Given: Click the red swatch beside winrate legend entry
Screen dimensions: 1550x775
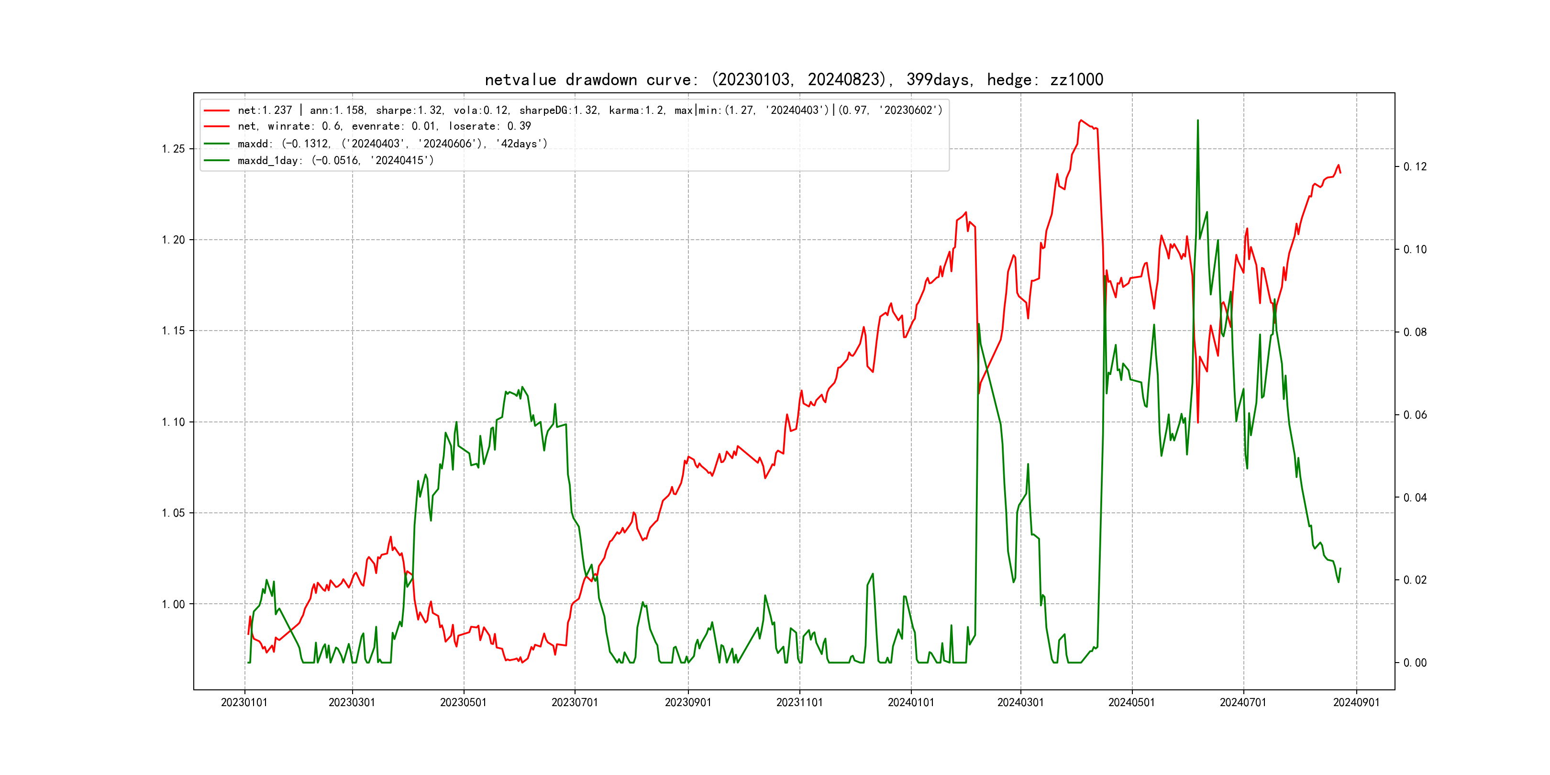Looking at the screenshot, I should point(217,126).
